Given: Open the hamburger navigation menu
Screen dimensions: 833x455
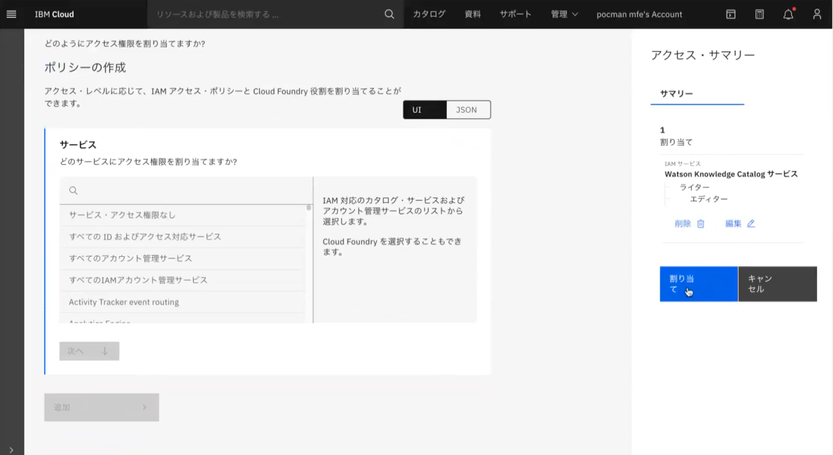Looking at the screenshot, I should pos(11,14).
